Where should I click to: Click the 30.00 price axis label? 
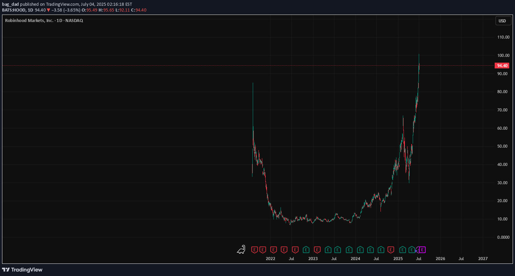click(502, 183)
